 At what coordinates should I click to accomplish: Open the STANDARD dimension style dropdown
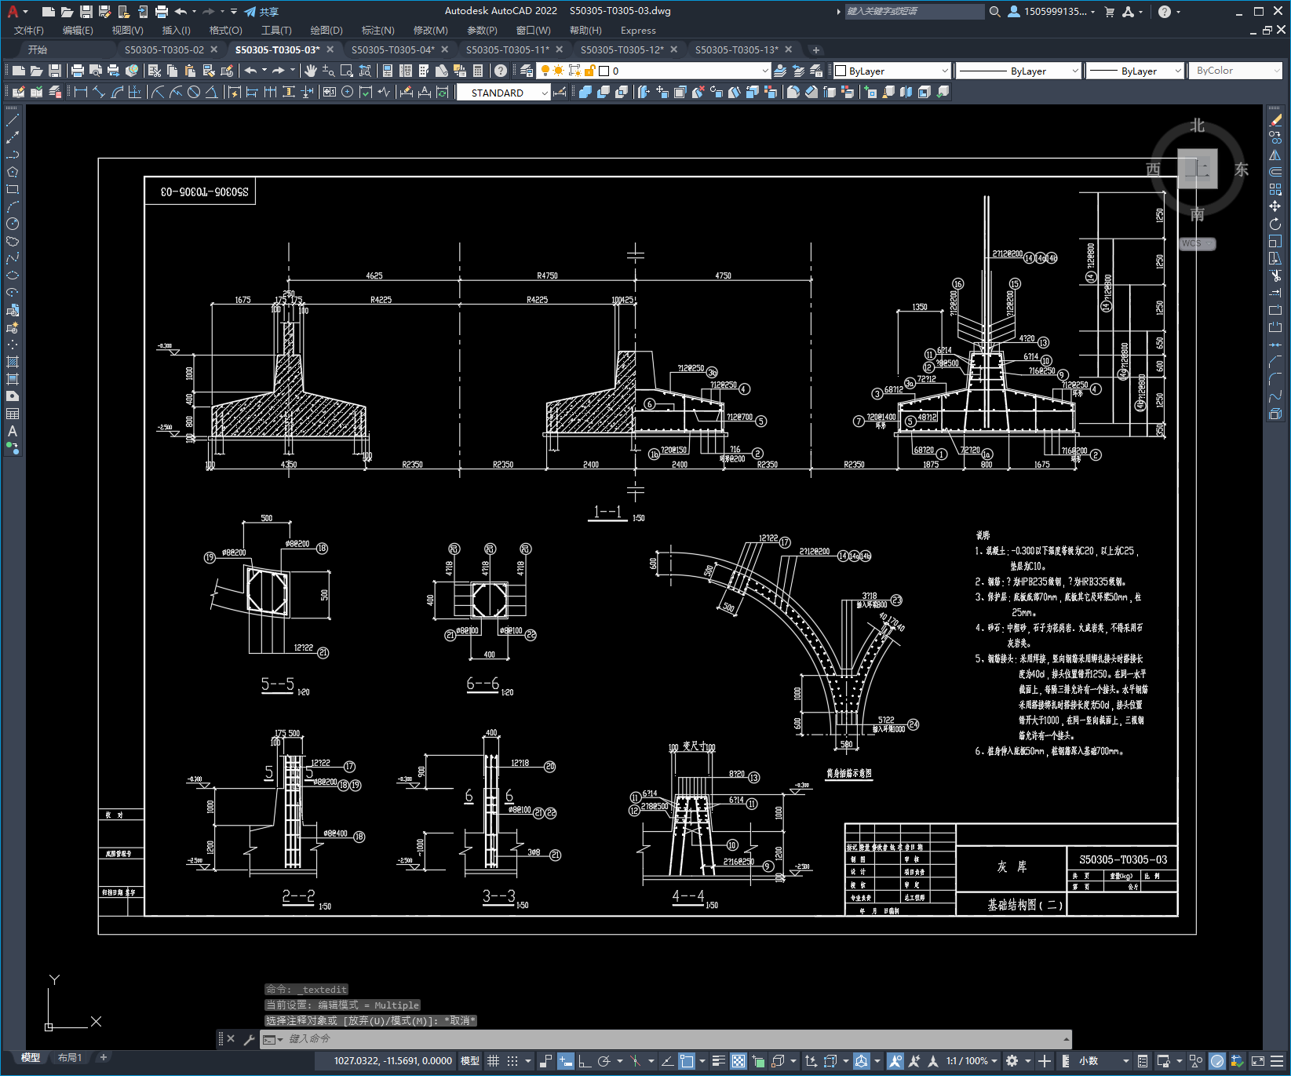pyautogui.click(x=503, y=93)
